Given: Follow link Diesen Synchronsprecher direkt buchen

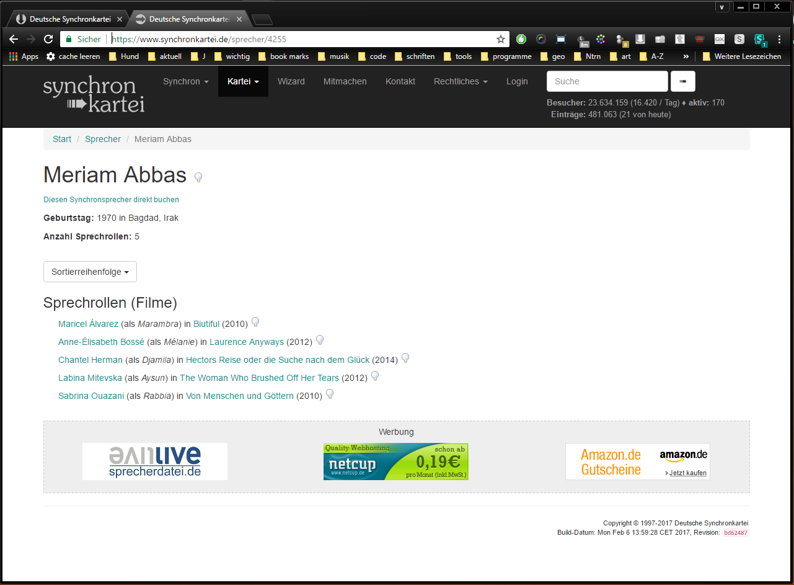Looking at the screenshot, I should point(111,200).
